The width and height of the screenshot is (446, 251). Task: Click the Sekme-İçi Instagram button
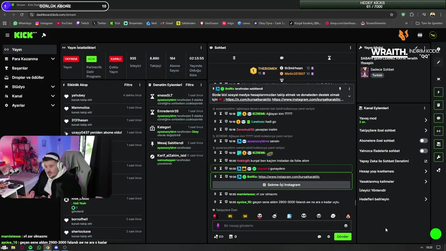tap(282, 185)
